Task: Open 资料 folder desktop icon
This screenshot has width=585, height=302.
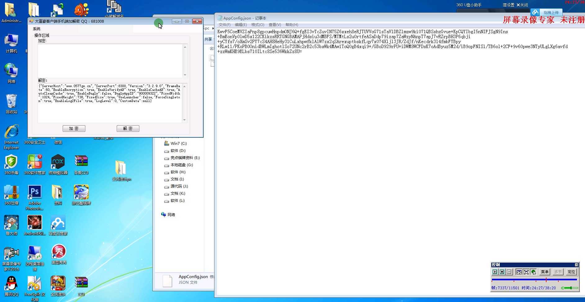Action: pos(58,195)
